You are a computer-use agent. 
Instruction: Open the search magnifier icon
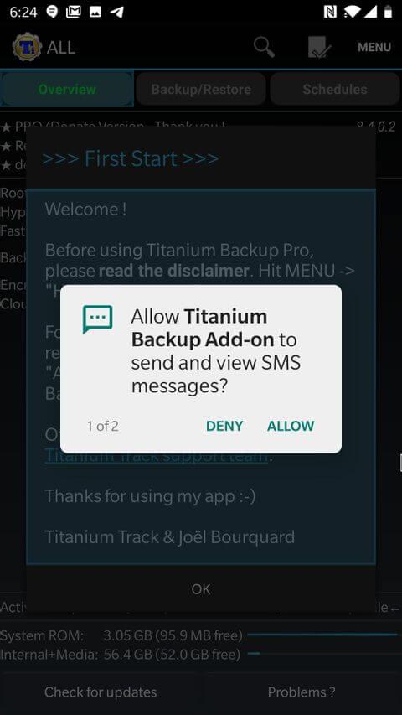tap(264, 47)
